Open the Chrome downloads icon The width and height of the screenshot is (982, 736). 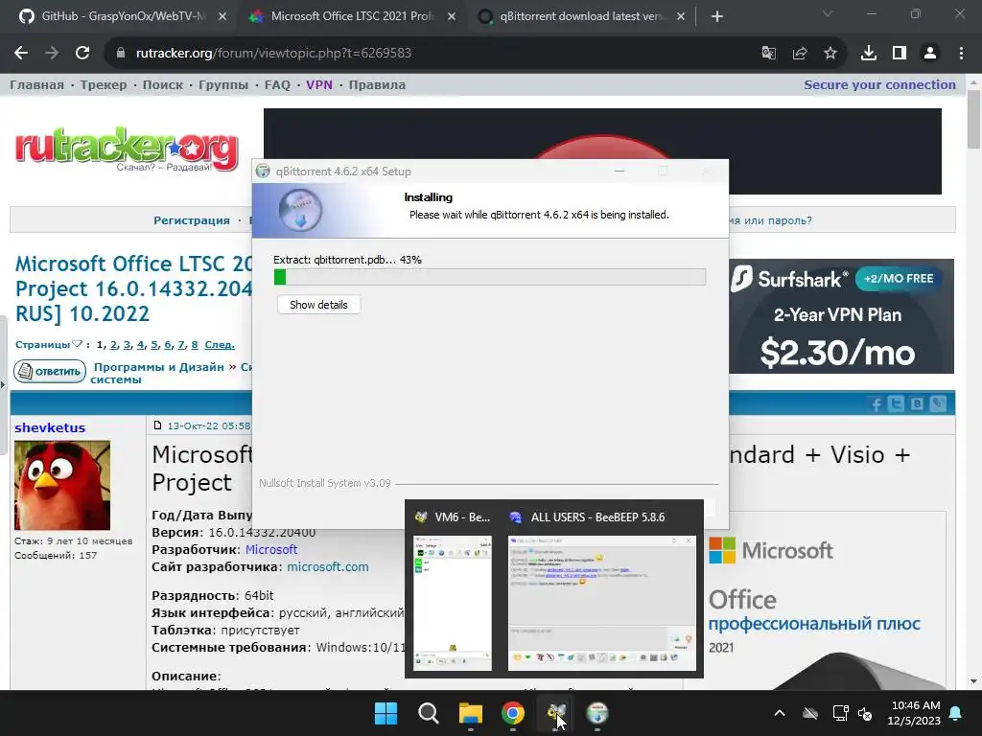point(869,54)
